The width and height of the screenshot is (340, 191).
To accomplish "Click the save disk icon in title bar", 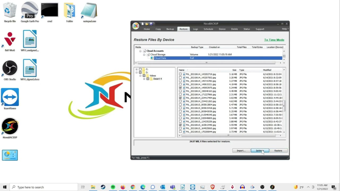I will pyautogui.click(x=151, y=24).
